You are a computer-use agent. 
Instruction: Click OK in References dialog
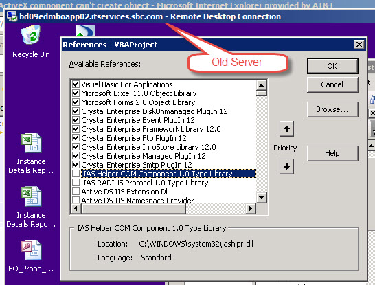332,66
